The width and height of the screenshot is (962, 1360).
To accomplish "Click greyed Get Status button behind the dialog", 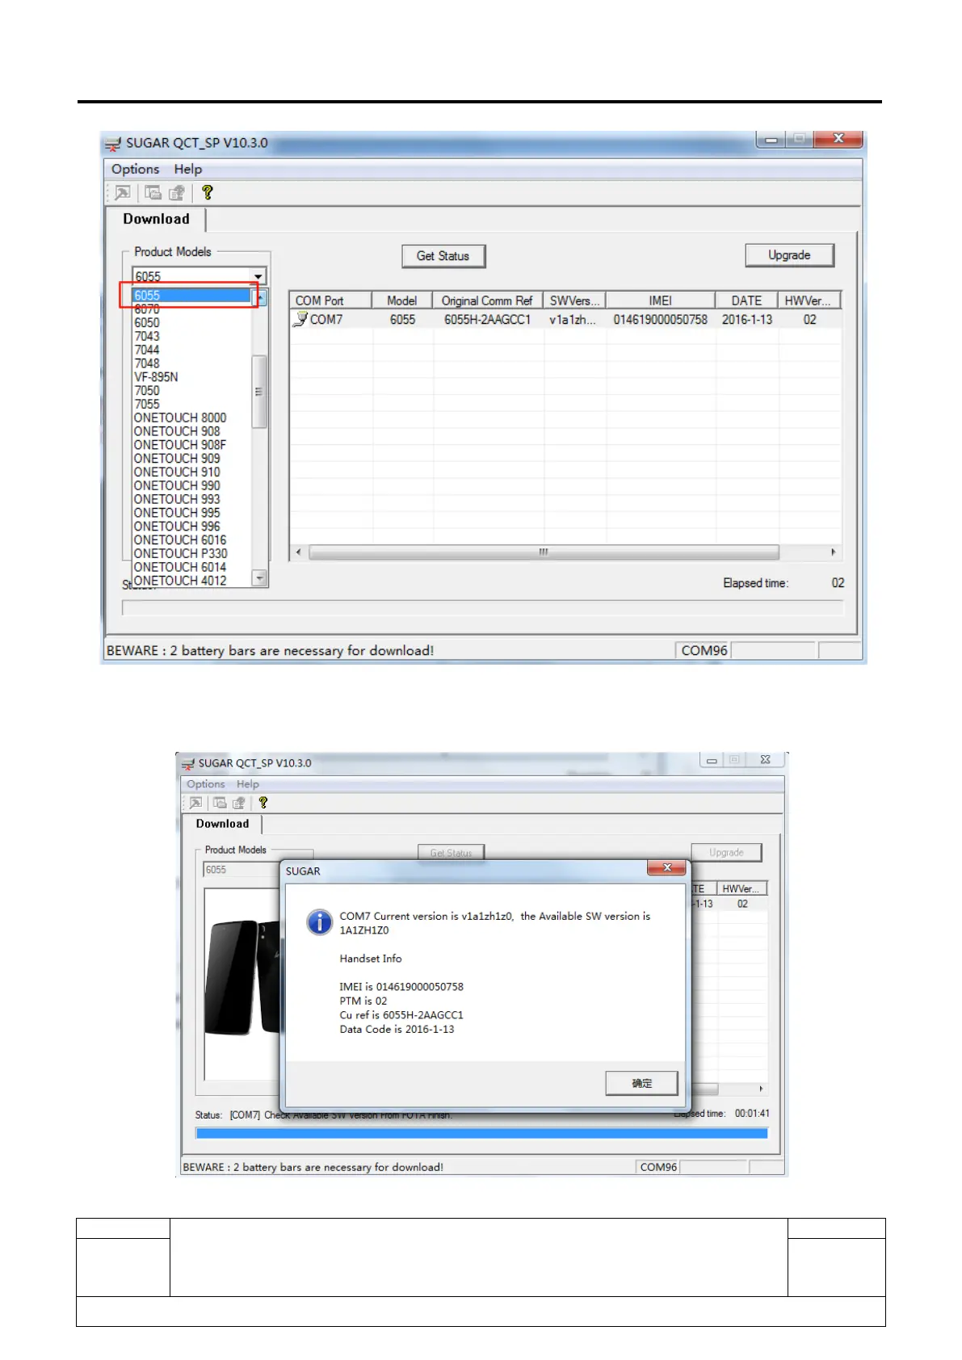I will click(x=451, y=853).
